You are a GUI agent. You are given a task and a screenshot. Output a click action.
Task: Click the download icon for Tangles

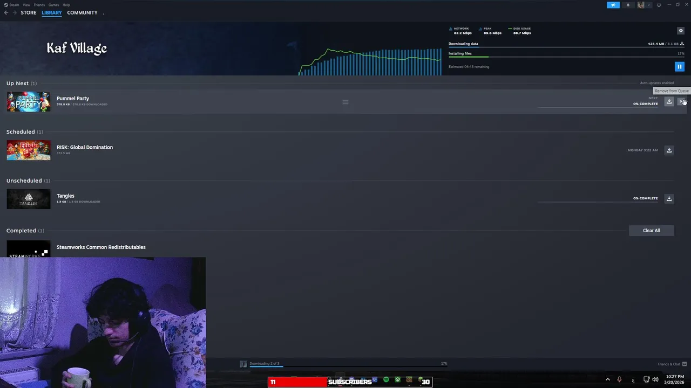pyautogui.click(x=669, y=199)
